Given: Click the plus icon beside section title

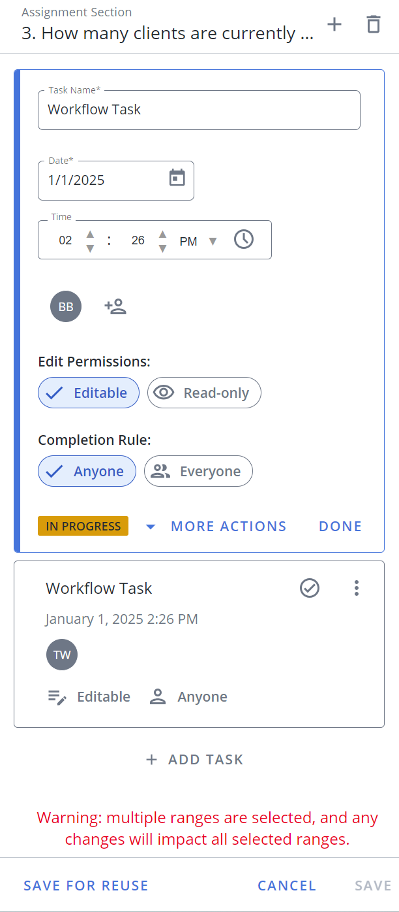Looking at the screenshot, I should [334, 25].
